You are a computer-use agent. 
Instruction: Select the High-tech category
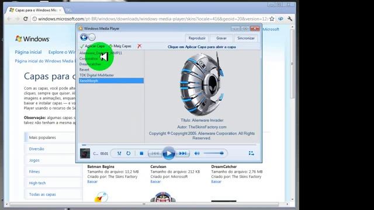coord(37,183)
